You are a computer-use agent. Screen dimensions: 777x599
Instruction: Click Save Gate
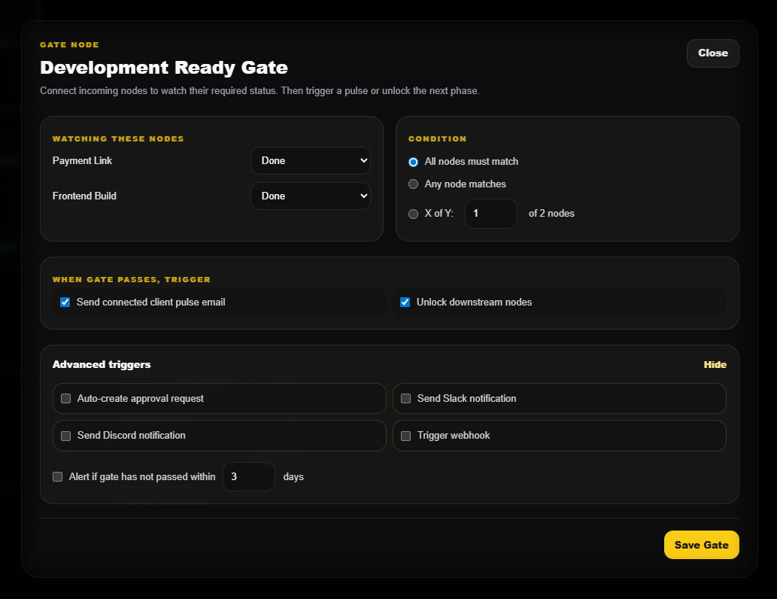(x=701, y=544)
